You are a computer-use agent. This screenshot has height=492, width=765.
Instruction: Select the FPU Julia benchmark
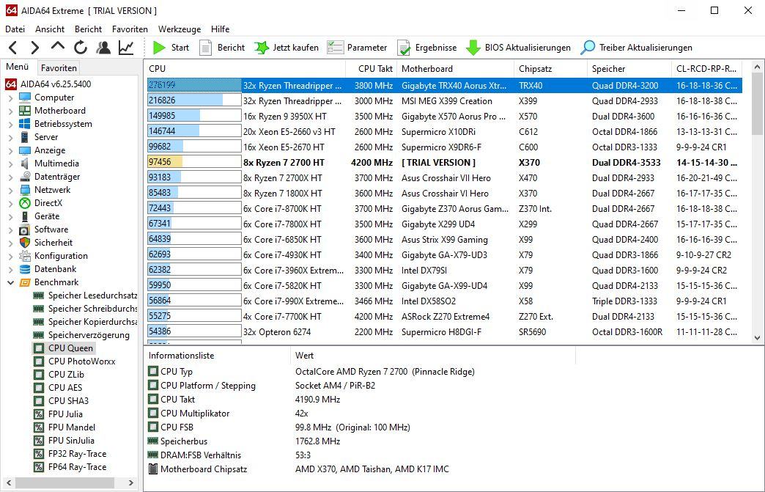[x=58, y=414]
